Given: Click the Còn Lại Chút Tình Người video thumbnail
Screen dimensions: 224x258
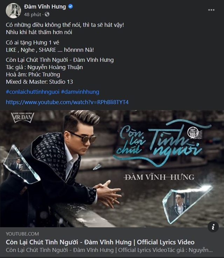Looking at the screenshot, I should [x=112, y=169].
